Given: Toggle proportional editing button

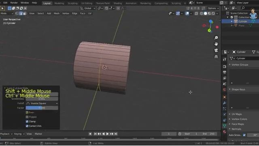Looking at the screenshot, I should click(118, 8).
